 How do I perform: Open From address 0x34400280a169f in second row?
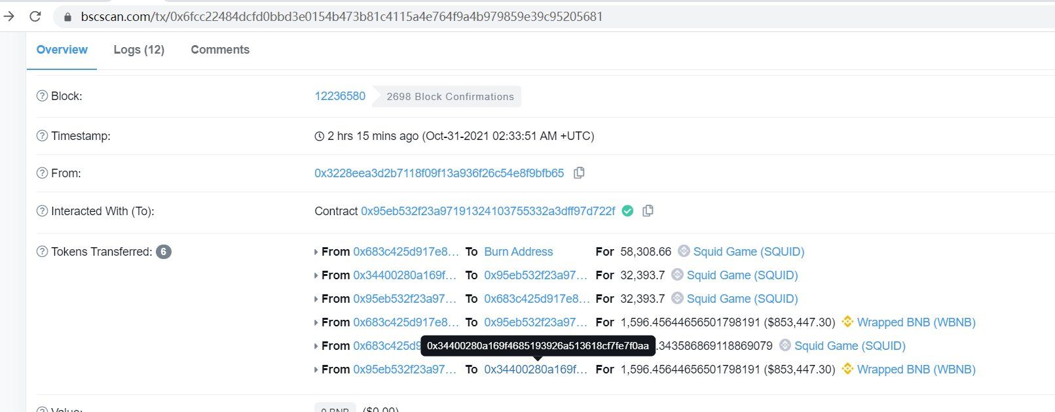pos(405,275)
